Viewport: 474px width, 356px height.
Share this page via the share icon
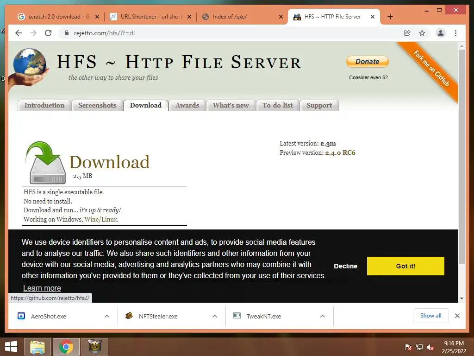click(x=407, y=33)
